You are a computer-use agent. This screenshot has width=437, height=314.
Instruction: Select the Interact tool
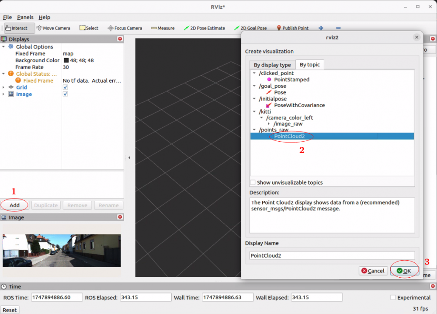(x=18, y=28)
